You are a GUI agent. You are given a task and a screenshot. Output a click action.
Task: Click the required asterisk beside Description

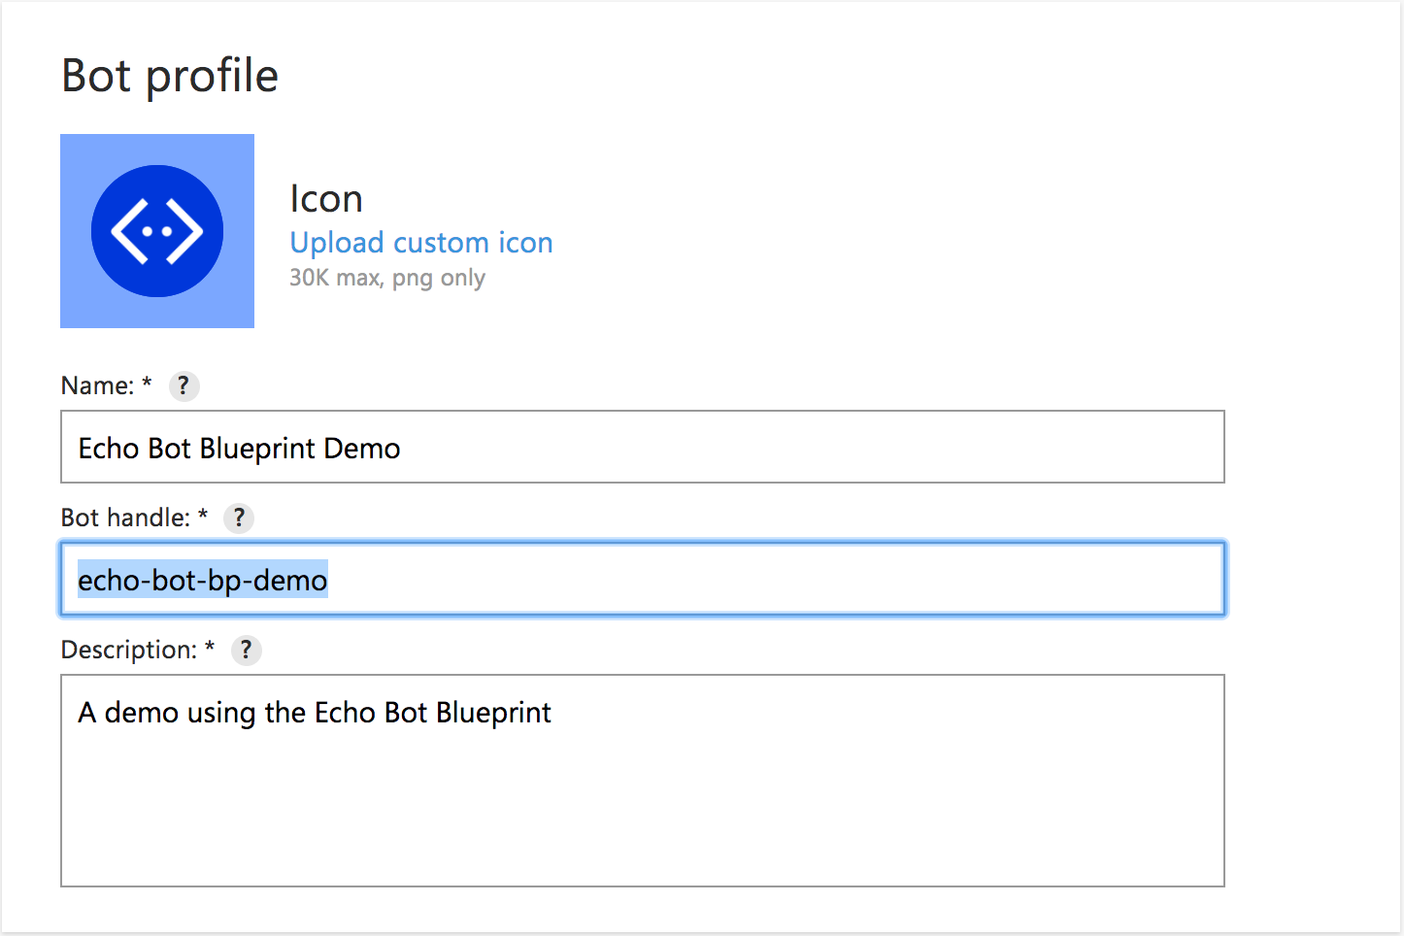tap(210, 647)
